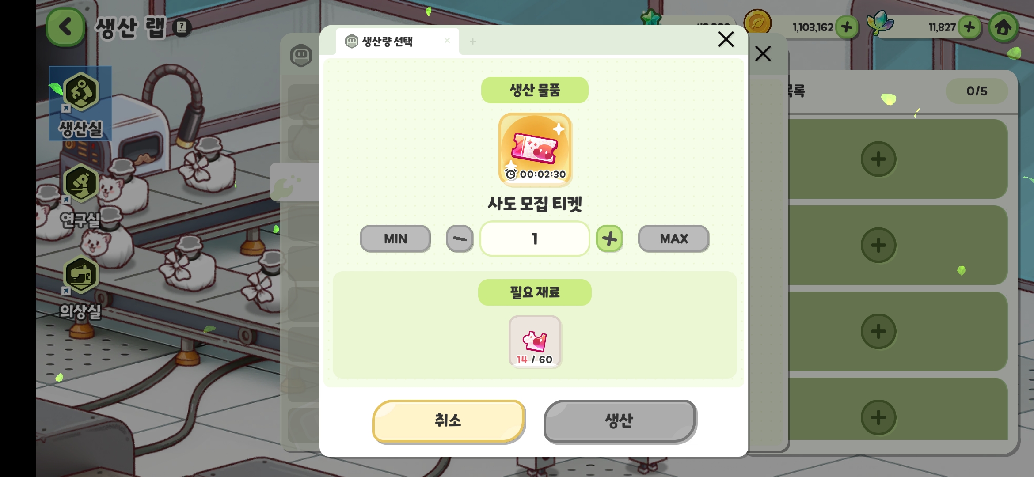Open the 의상실 sewing machine icon

tap(81, 275)
